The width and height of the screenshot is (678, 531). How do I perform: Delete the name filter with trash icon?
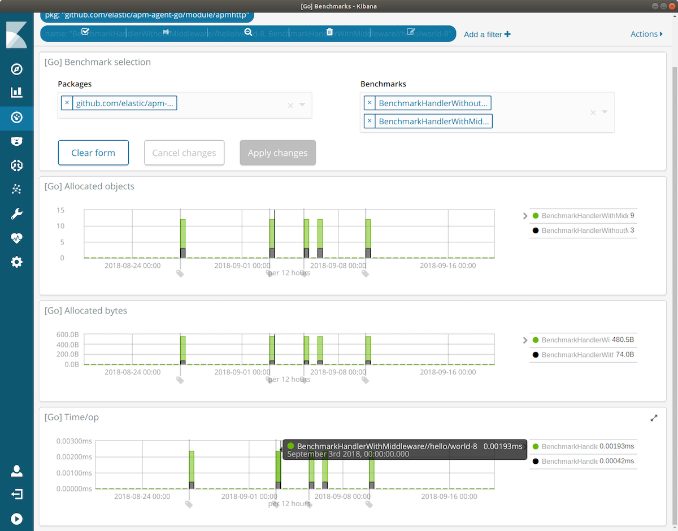pyautogui.click(x=329, y=32)
